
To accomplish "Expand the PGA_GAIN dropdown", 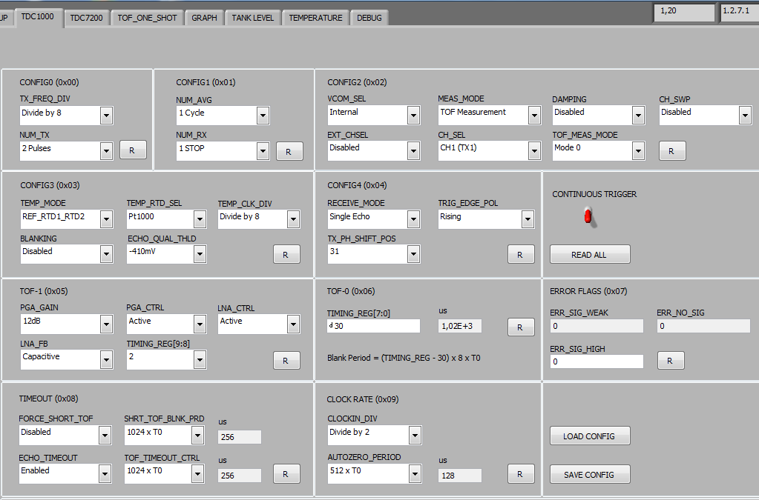I will pyautogui.click(x=67, y=324).
